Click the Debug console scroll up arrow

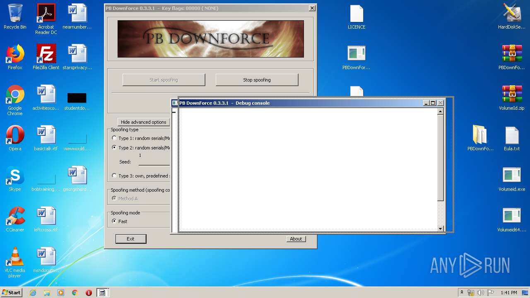440,111
